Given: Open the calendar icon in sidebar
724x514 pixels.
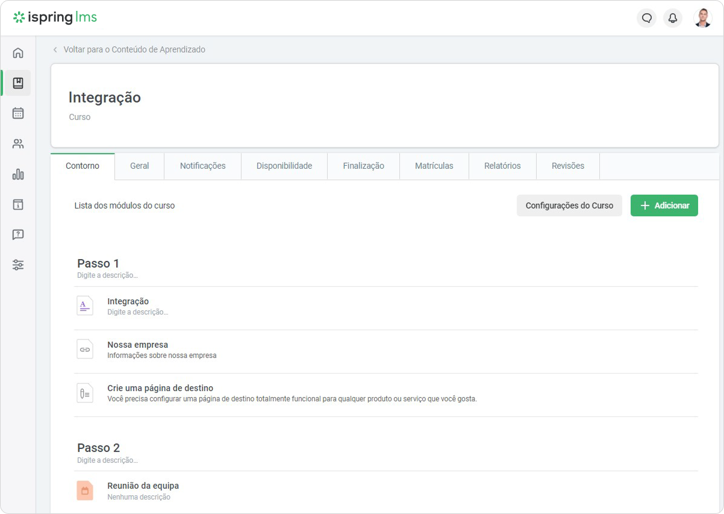Looking at the screenshot, I should click(18, 113).
